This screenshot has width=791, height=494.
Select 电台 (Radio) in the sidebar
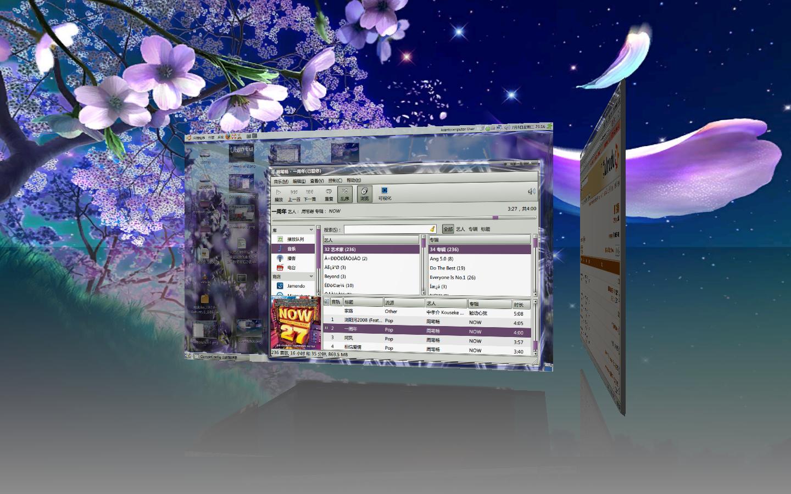click(293, 267)
